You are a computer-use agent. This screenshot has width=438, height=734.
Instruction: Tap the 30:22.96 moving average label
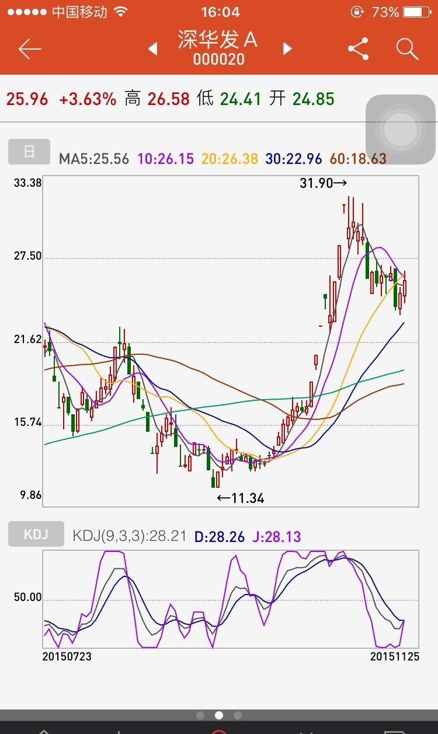pyautogui.click(x=294, y=159)
